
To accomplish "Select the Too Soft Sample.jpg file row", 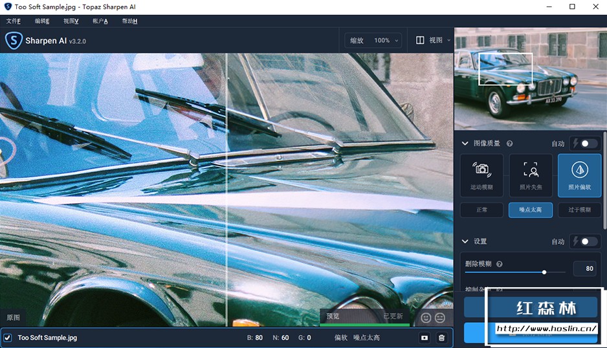I will pos(226,338).
